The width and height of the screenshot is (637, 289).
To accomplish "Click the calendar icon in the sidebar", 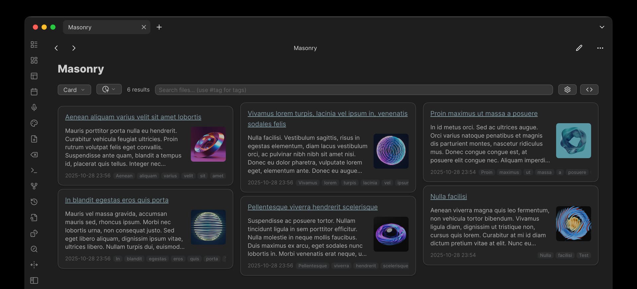I will click(x=34, y=92).
